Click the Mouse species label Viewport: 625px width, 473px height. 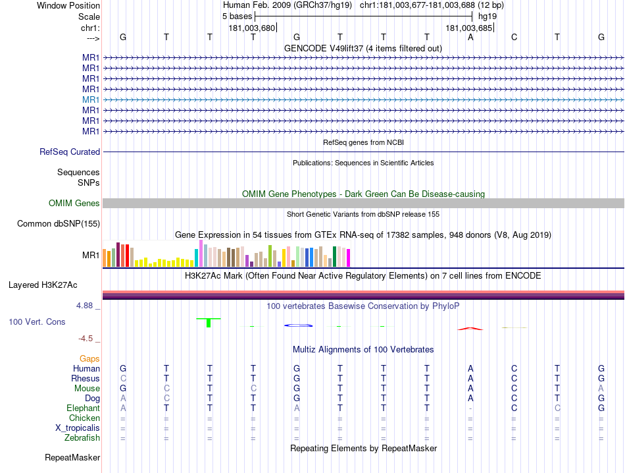click(x=87, y=389)
